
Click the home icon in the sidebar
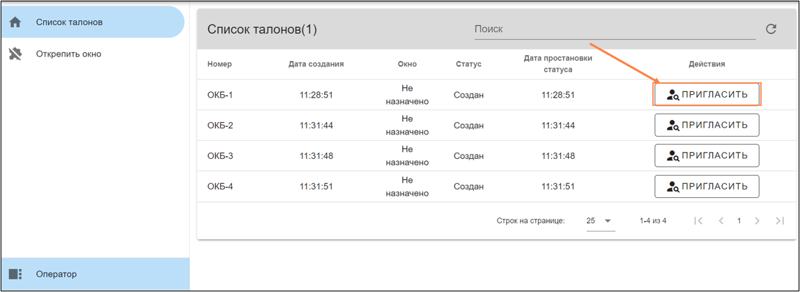(15, 22)
